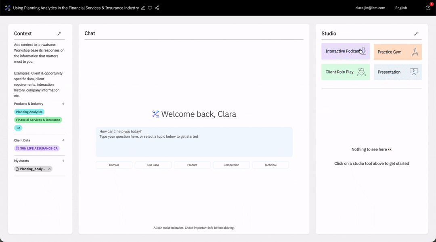Click the watsonx Workshop logo icon
The width and height of the screenshot is (436, 242).
(8, 8)
